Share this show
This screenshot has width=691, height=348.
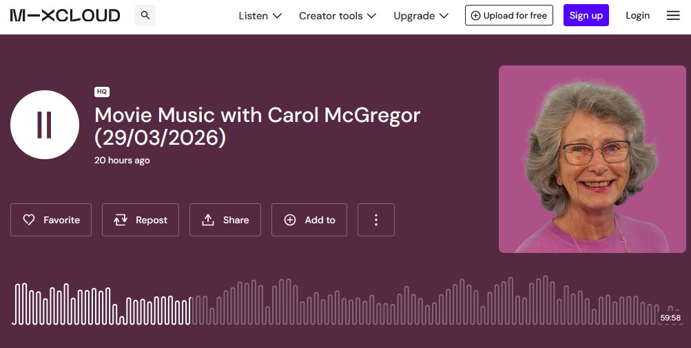pyautogui.click(x=225, y=220)
